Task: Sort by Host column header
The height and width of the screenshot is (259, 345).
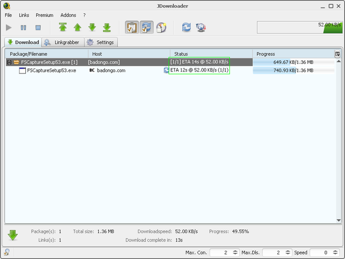Action: click(129, 54)
